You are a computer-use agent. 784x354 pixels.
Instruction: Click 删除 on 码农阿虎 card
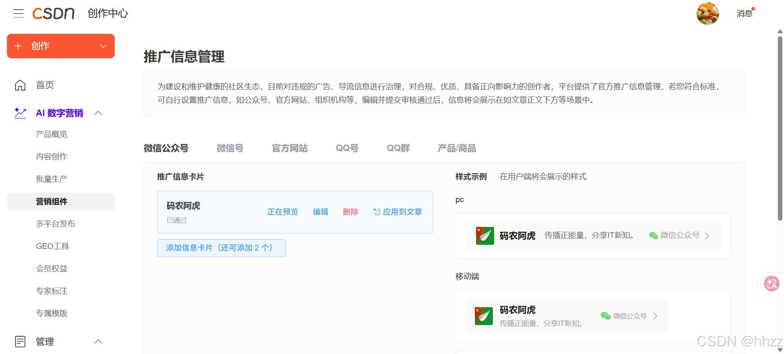(350, 212)
